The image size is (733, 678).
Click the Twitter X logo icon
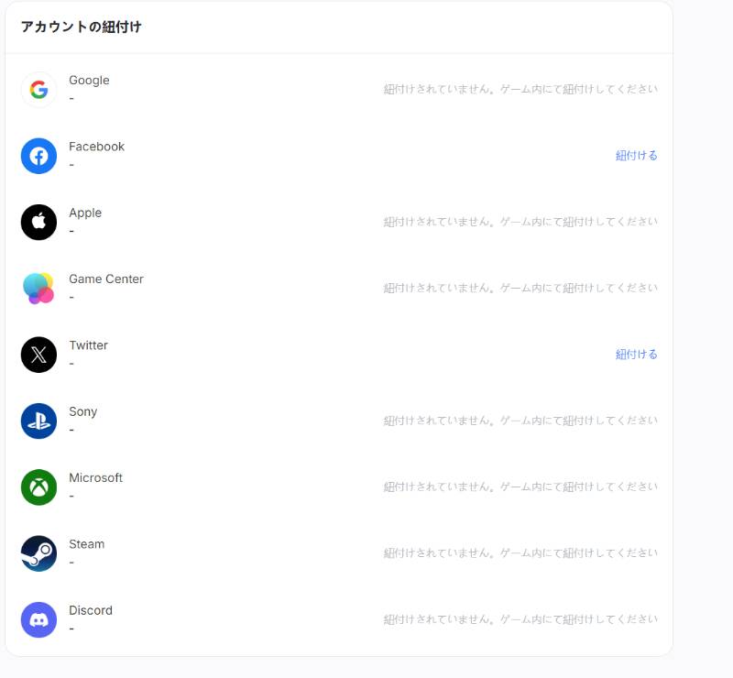(38, 355)
